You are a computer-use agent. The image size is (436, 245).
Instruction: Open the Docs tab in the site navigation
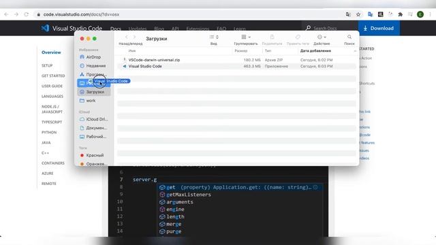(116, 29)
